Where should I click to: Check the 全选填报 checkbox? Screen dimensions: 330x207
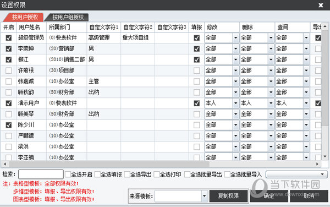(x=97, y=175)
